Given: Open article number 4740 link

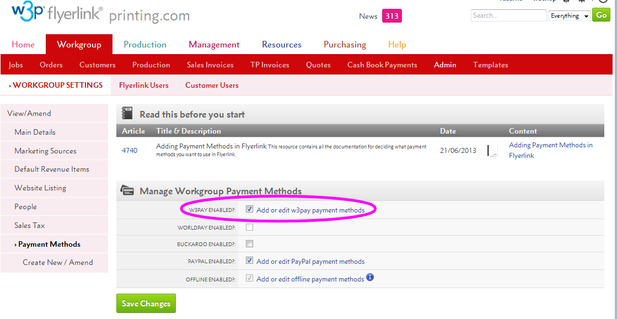Looking at the screenshot, I should click(x=130, y=151).
